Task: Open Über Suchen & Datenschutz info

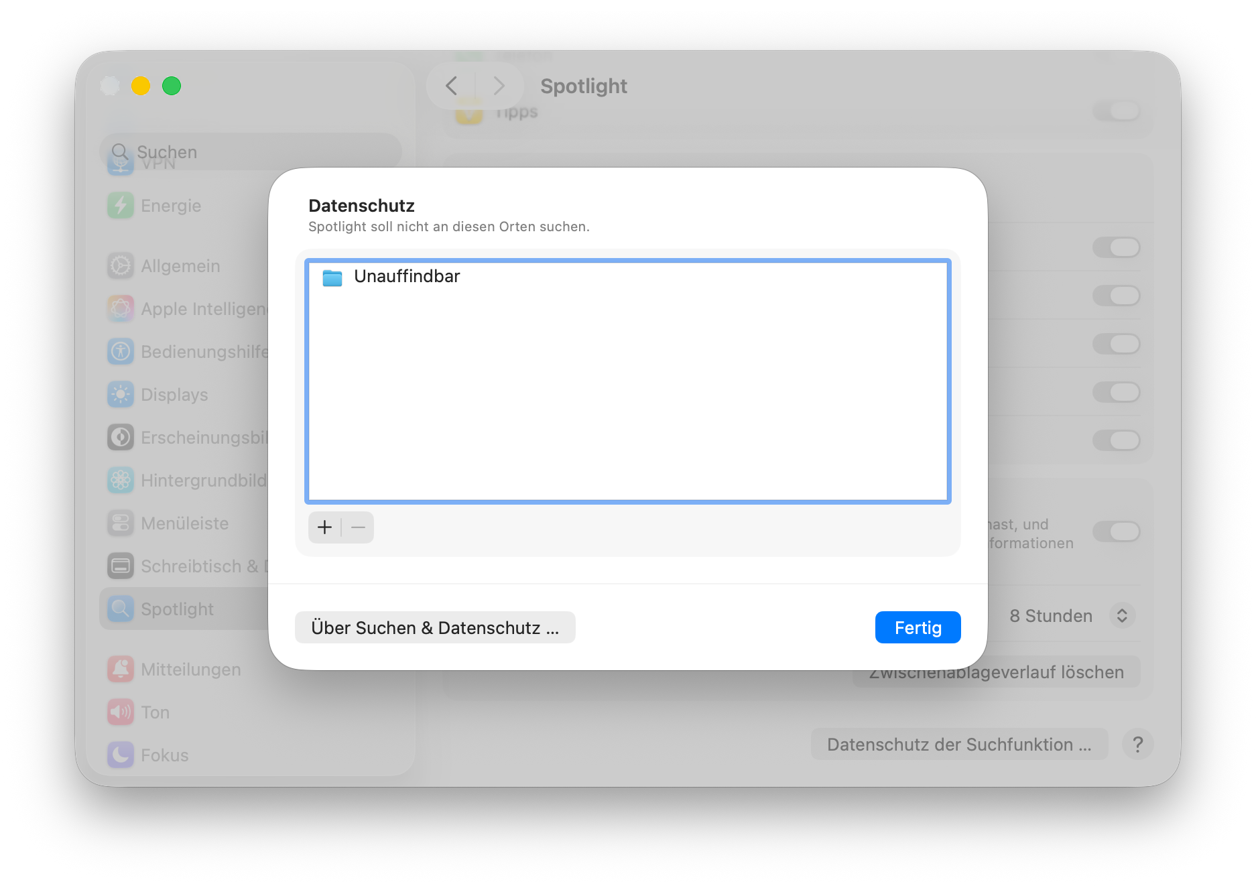Action: click(435, 628)
